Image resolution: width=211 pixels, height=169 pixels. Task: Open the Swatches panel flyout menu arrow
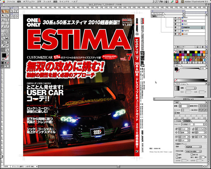tap(206, 49)
